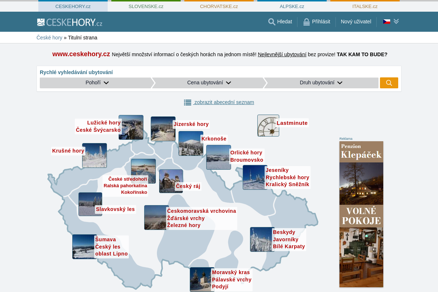Click the magnifier Hledat search icon

click(x=272, y=22)
